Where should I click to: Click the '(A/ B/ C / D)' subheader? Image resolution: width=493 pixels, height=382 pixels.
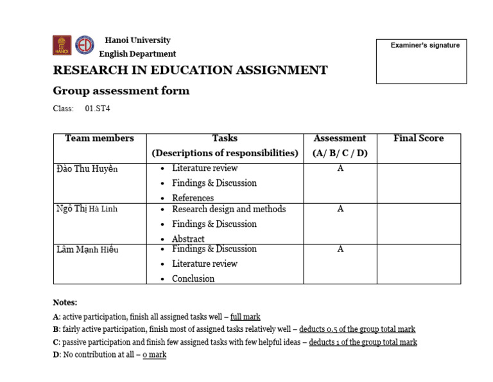[340, 153]
